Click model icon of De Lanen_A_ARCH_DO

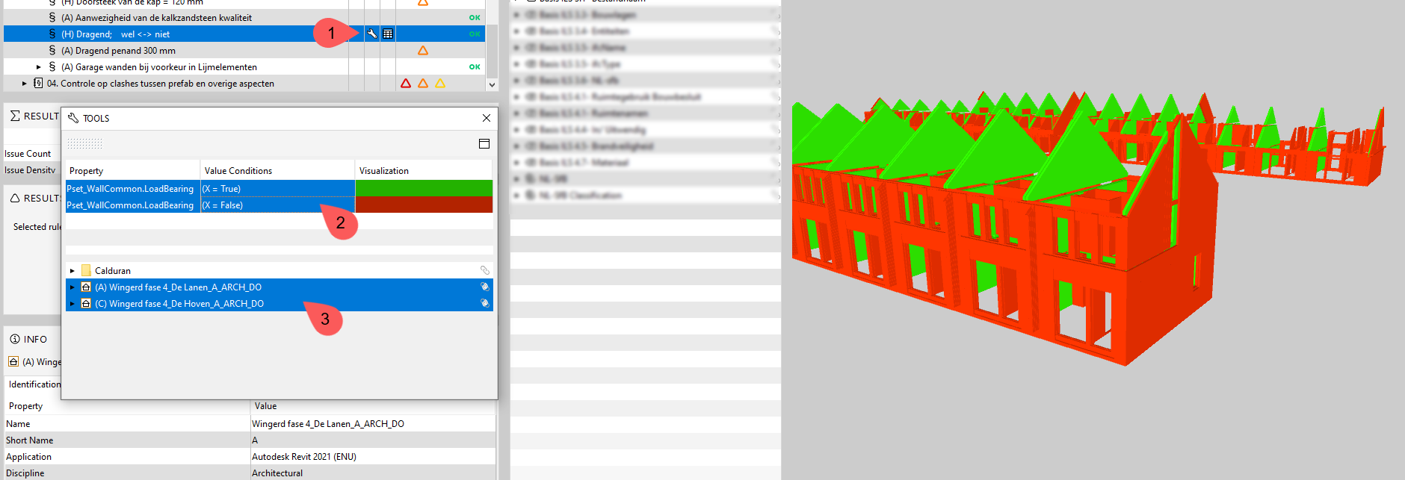[x=86, y=287]
